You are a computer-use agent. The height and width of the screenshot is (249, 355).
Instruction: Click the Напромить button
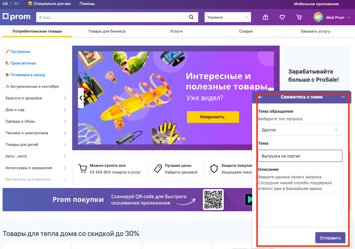(213, 117)
